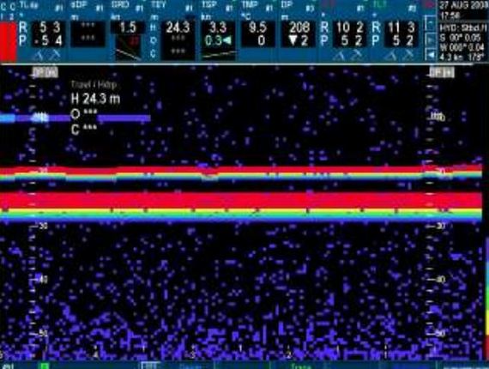Toggle the green indicator in the bottom bar
Viewport: 489px width, 369px height.
click(x=45, y=366)
